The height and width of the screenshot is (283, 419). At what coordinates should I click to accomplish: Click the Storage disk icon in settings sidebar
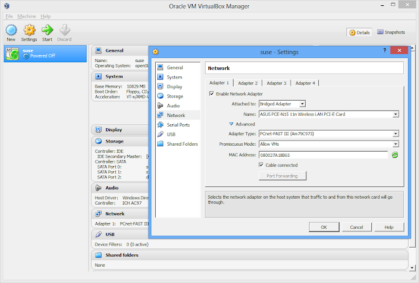tap(160, 96)
